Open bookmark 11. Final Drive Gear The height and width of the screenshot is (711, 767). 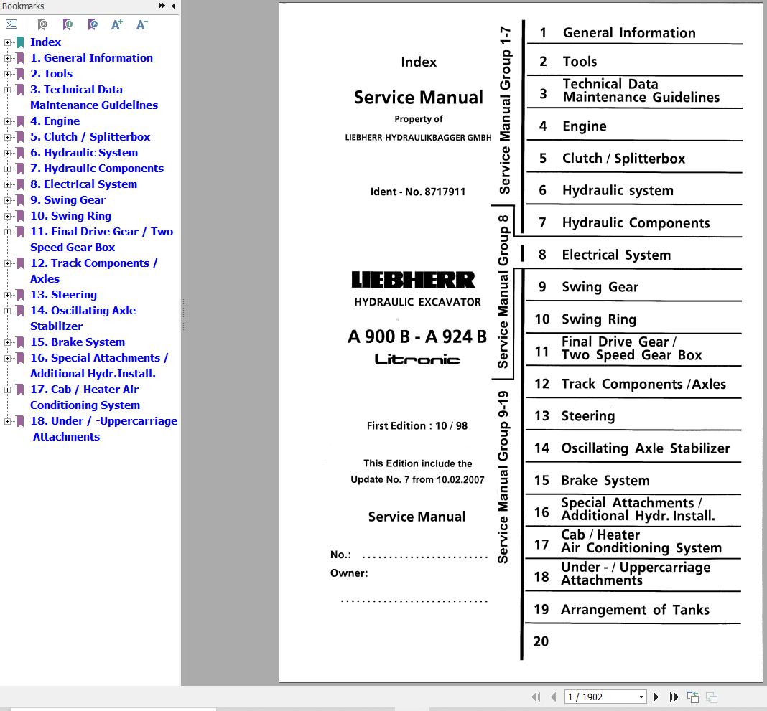point(102,240)
